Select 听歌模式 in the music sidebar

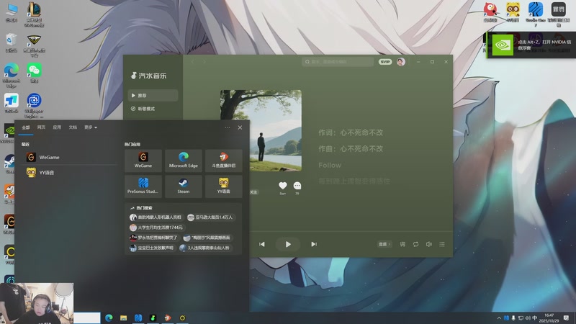click(153, 109)
